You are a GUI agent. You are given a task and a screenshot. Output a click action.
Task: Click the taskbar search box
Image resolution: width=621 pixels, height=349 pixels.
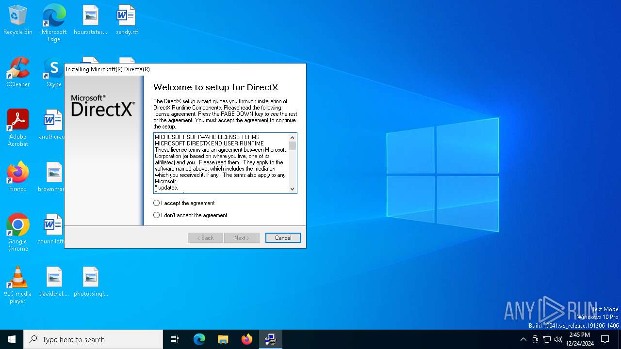[93, 339]
